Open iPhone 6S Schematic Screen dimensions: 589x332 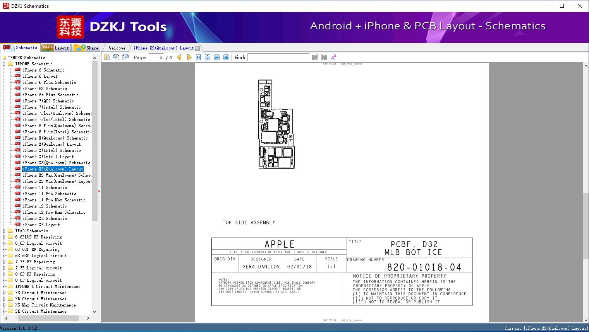[x=45, y=89]
